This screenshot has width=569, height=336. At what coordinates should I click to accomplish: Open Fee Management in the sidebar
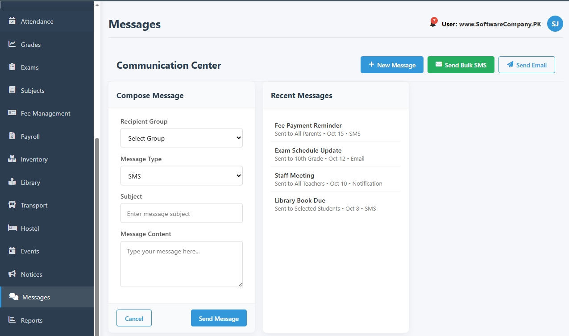pos(45,113)
